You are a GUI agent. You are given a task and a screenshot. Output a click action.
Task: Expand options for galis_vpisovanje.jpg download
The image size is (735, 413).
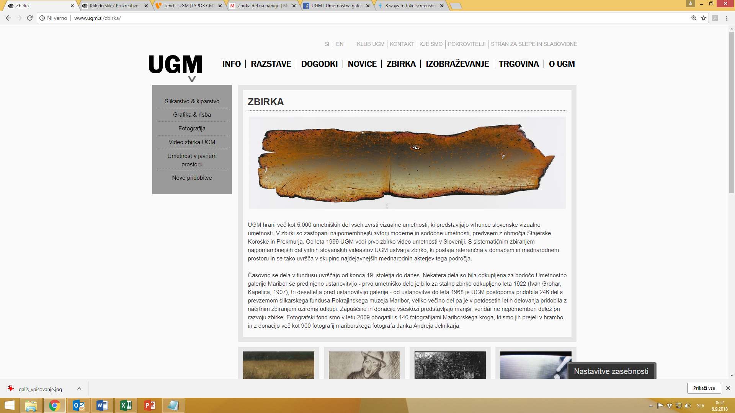pyautogui.click(x=79, y=389)
